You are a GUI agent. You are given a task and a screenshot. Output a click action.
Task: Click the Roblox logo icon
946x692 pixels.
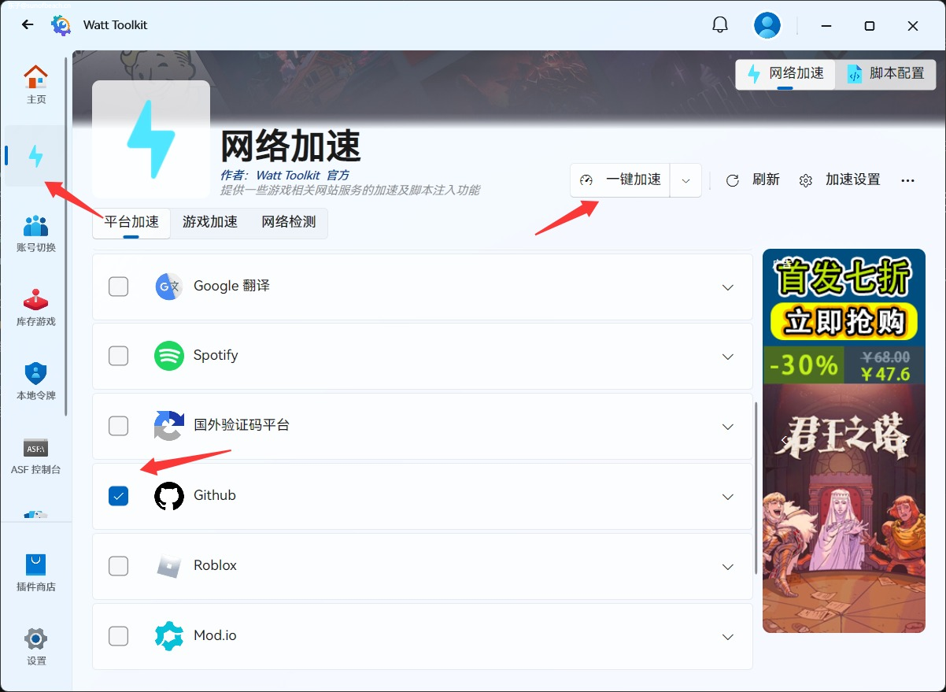tap(168, 566)
